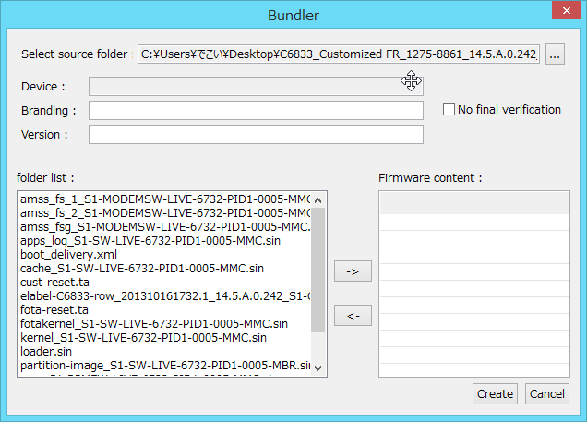The height and width of the screenshot is (422, 587).
Task: Click the Create button
Action: (x=495, y=394)
